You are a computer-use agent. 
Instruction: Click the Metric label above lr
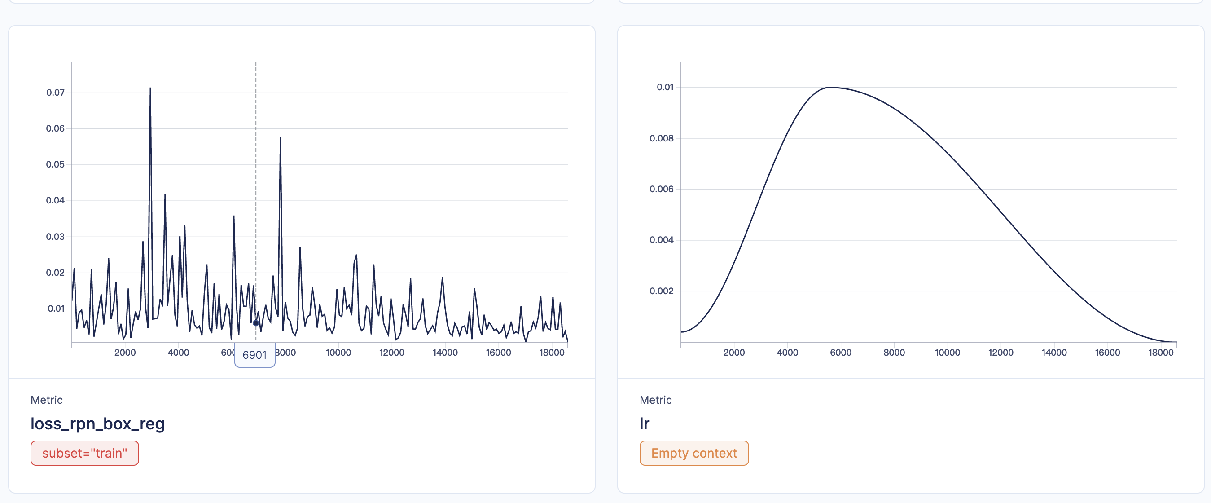[x=655, y=400]
